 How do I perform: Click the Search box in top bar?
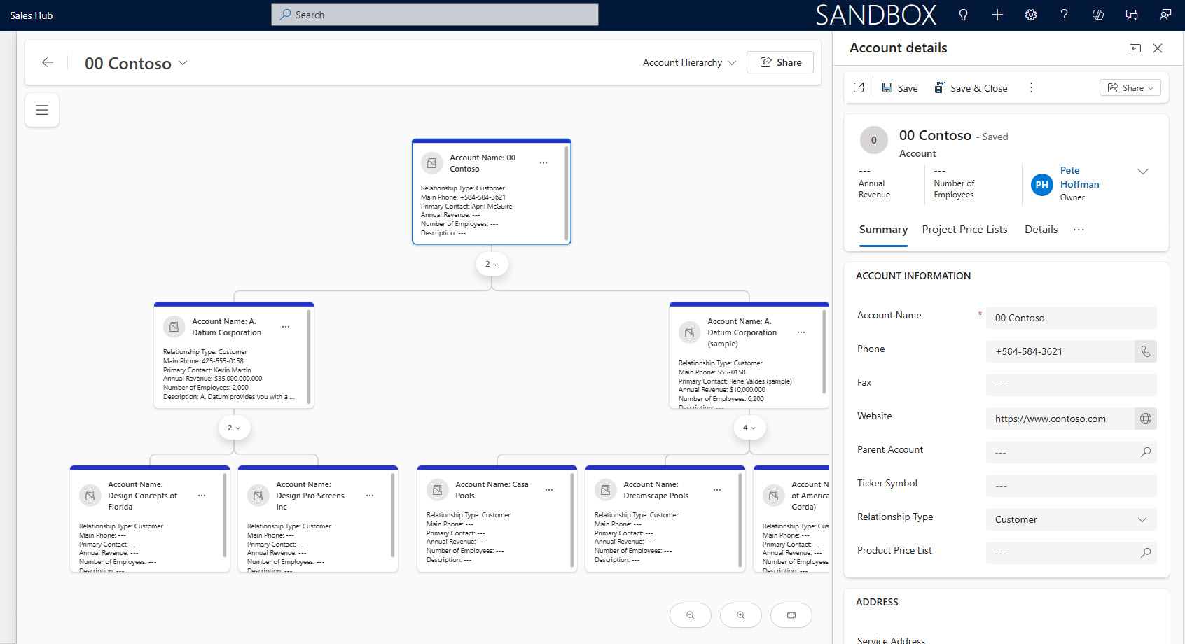434,15
